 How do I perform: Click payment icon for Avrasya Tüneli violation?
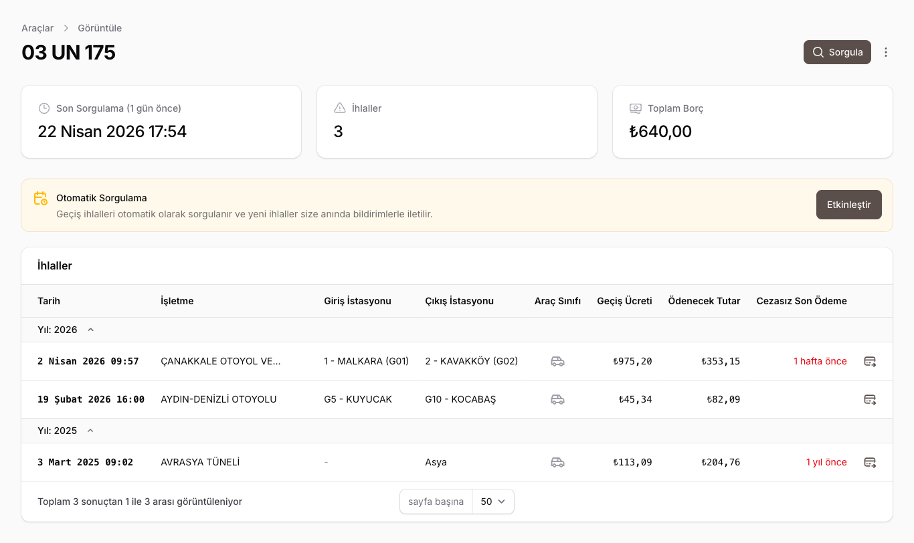pos(870,462)
